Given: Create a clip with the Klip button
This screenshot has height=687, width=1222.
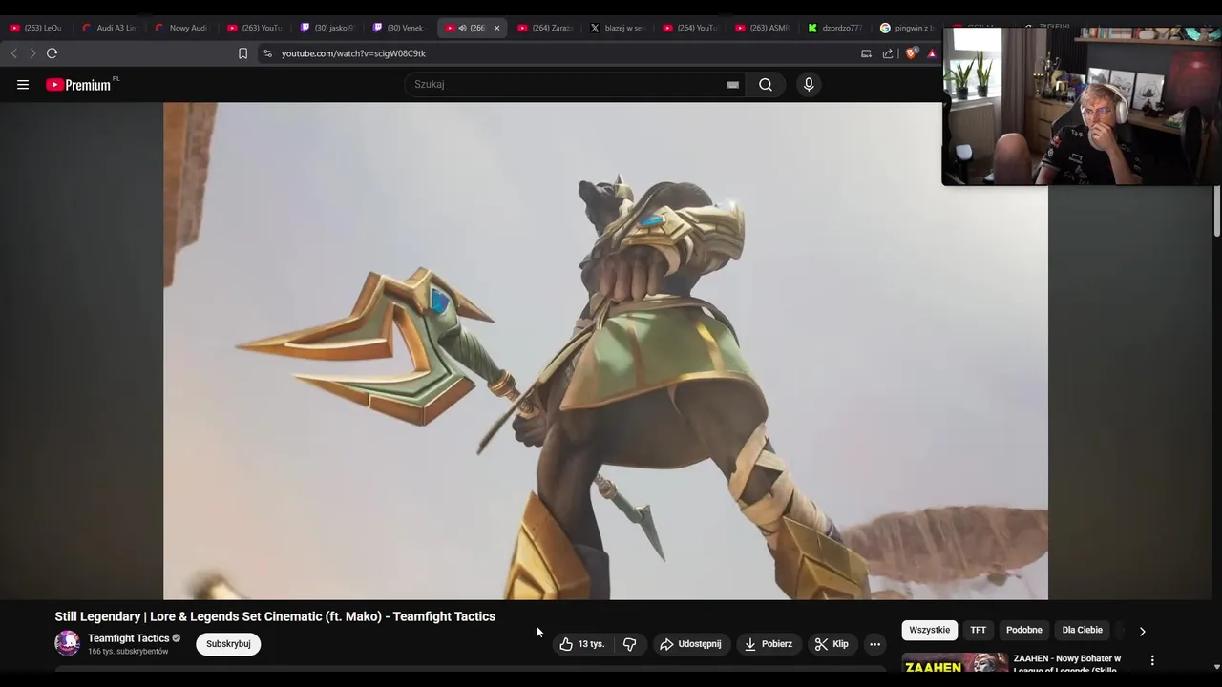Looking at the screenshot, I should tap(832, 644).
